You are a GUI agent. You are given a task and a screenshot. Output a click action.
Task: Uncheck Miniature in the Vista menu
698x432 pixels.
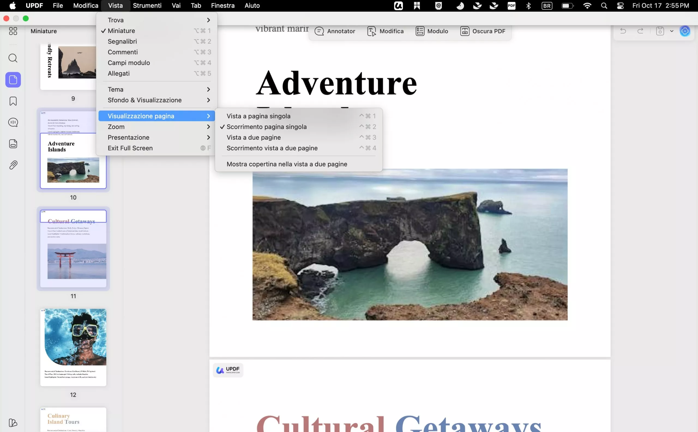tap(121, 31)
